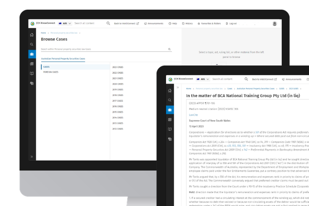309x206 pixels.
Task: Click the Home icon in the left sidebar
Action: tap(32, 35)
